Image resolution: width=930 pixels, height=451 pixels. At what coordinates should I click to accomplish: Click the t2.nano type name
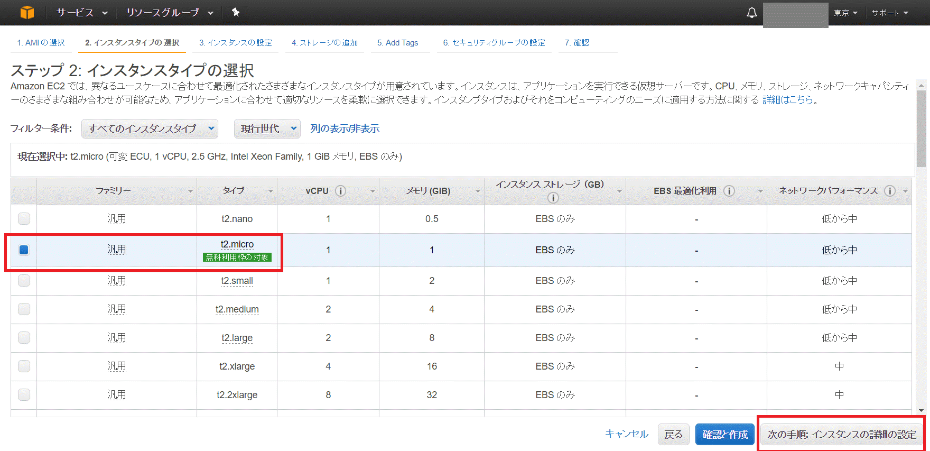tap(237, 219)
